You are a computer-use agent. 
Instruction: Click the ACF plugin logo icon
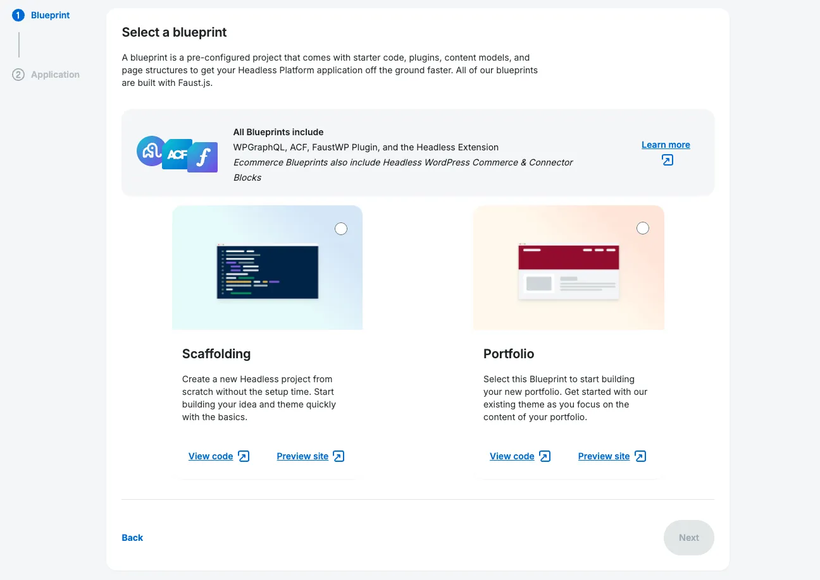pos(177,154)
